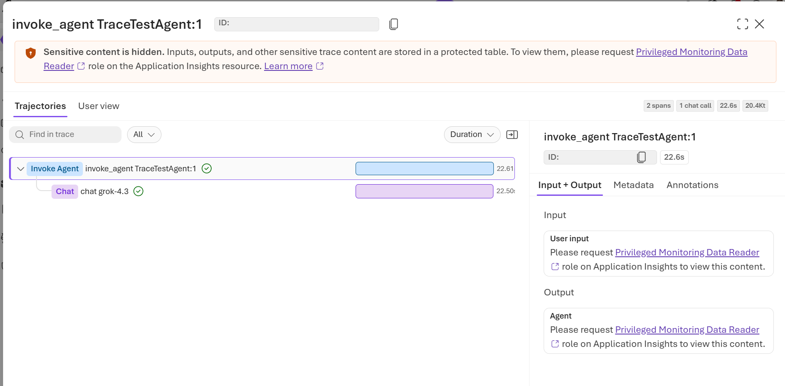Copy the trace ID in the header

(x=393, y=24)
